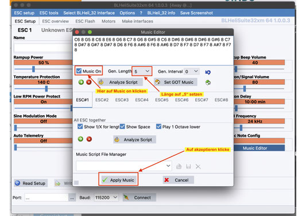Click the save disk icon in Music Script File Manager
306x216 pixels.
point(188,167)
